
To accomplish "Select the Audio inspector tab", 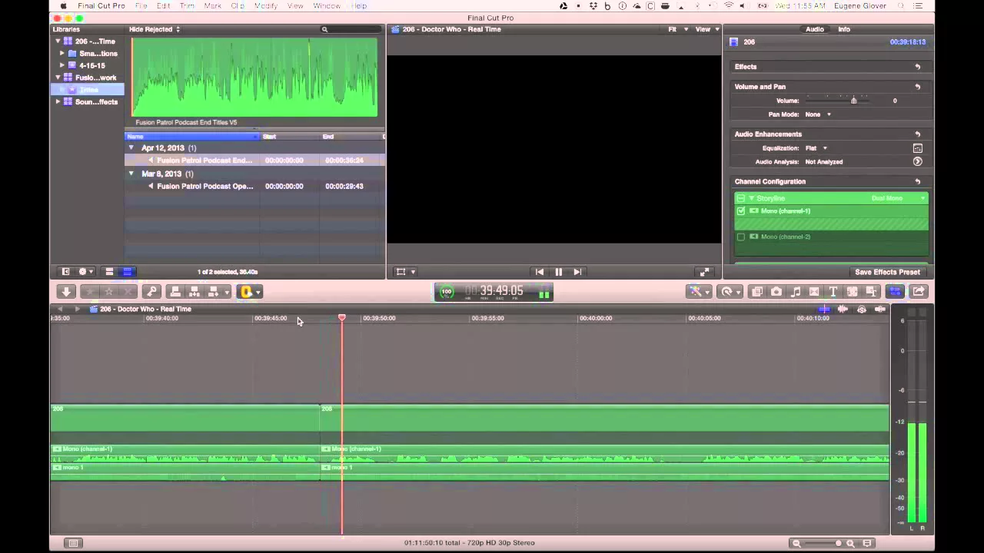I will pyautogui.click(x=814, y=29).
